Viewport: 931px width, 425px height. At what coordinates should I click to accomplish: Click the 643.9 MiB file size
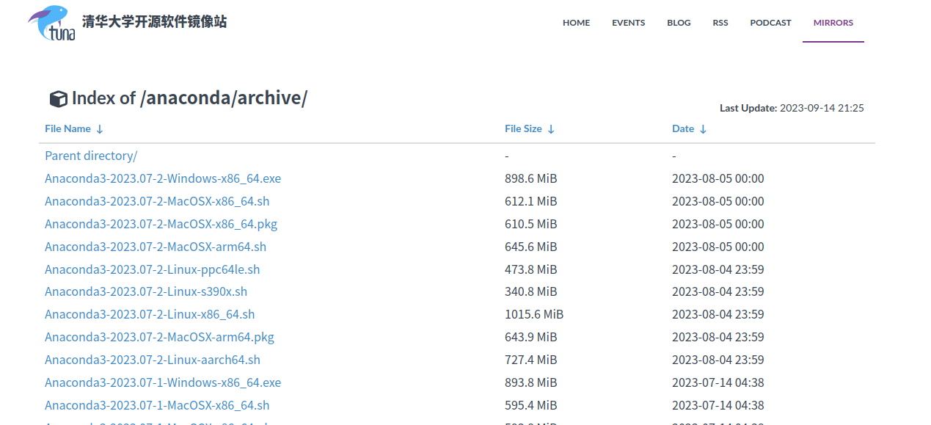[x=531, y=337]
